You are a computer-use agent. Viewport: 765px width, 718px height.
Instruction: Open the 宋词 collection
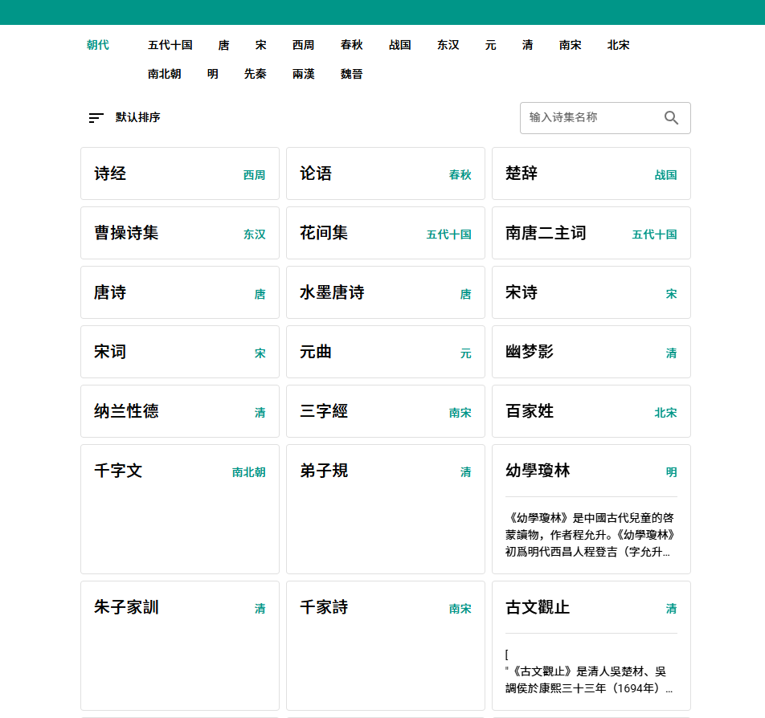click(x=180, y=352)
